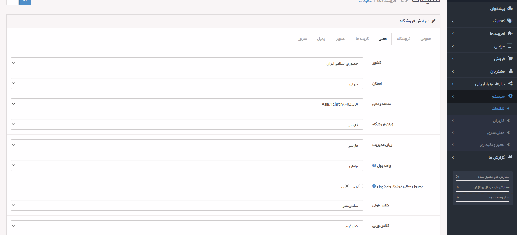Click the ویرایش فروشگاه panel heading
This screenshot has height=235, width=517.
(x=414, y=21)
